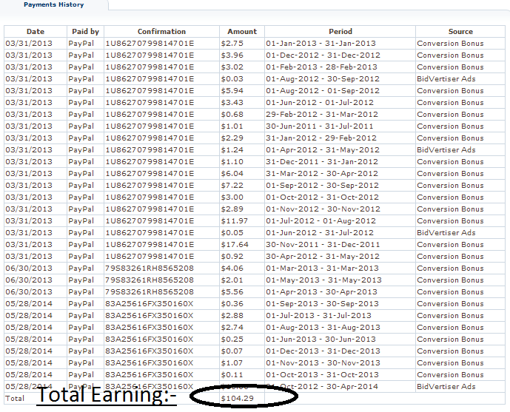Click period 01-Oct-2013 - 31-Oct-2013

[322, 375]
